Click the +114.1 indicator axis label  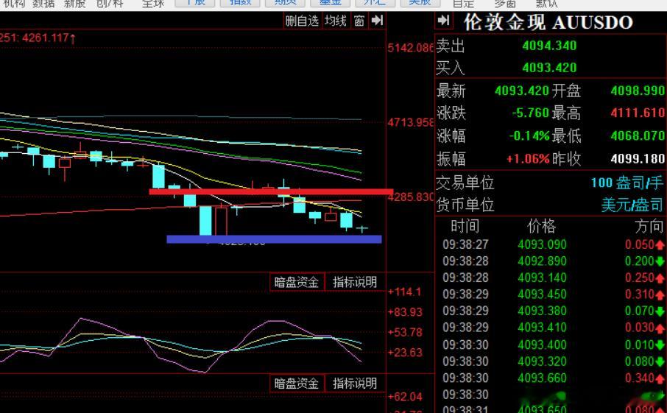[404, 292]
